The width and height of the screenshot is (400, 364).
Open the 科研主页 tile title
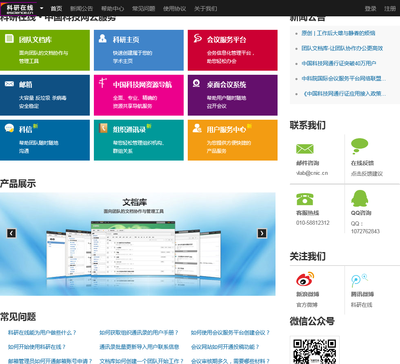(x=126, y=40)
